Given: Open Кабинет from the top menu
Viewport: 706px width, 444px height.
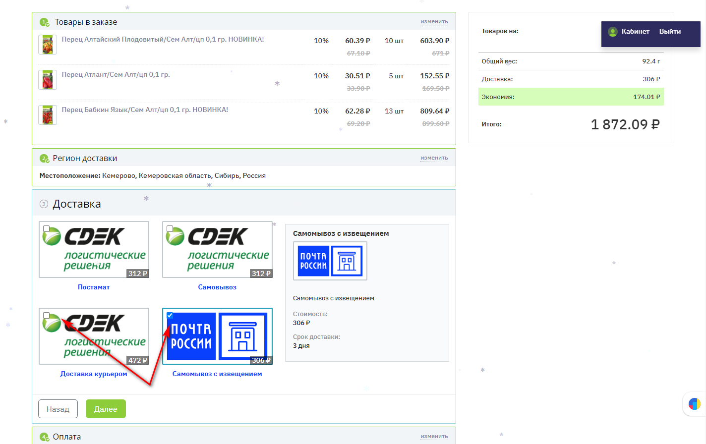Looking at the screenshot, I should [x=635, y=32].
